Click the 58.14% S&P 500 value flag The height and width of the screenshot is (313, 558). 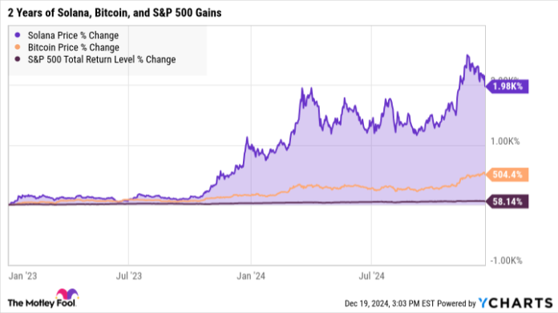[x=507, y=202]
